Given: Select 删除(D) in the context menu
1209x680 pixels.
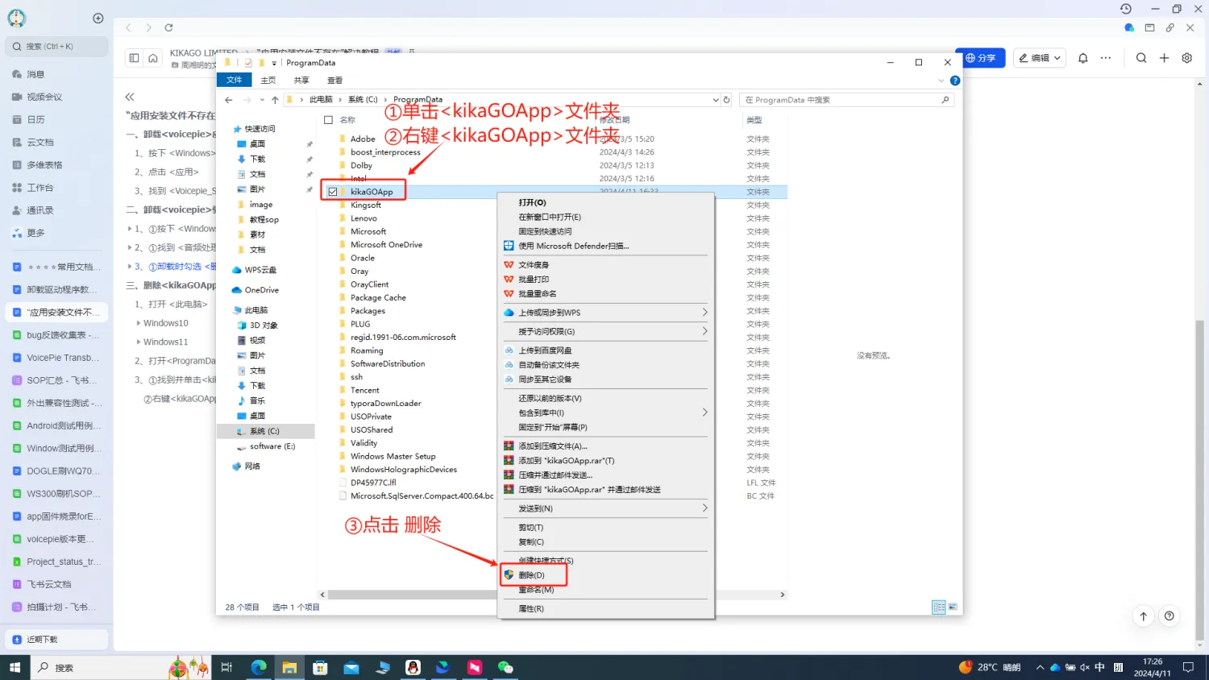Looking at the screenshot, I should (532, 575).
